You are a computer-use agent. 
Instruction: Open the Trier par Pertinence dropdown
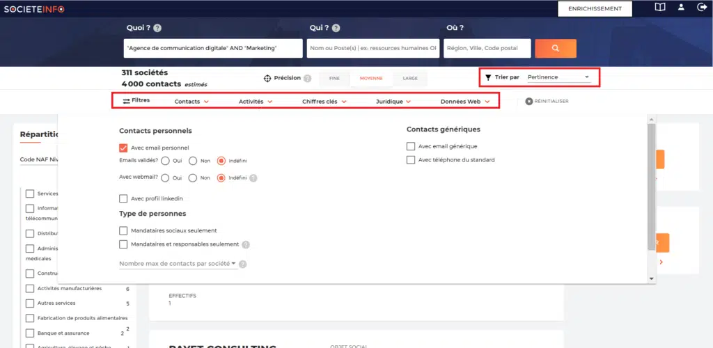tap(558, 77)
